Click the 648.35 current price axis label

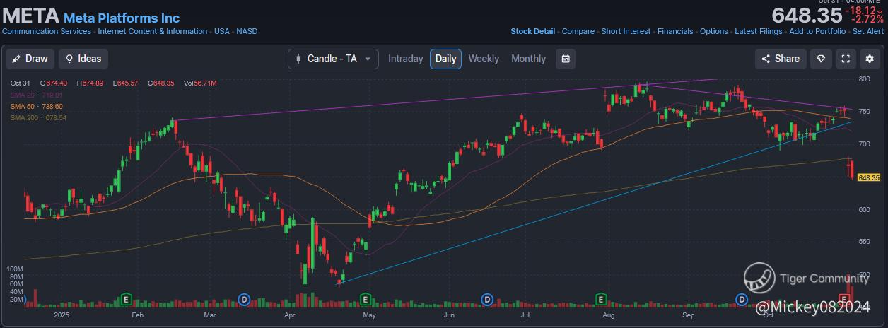click(869, 177)
